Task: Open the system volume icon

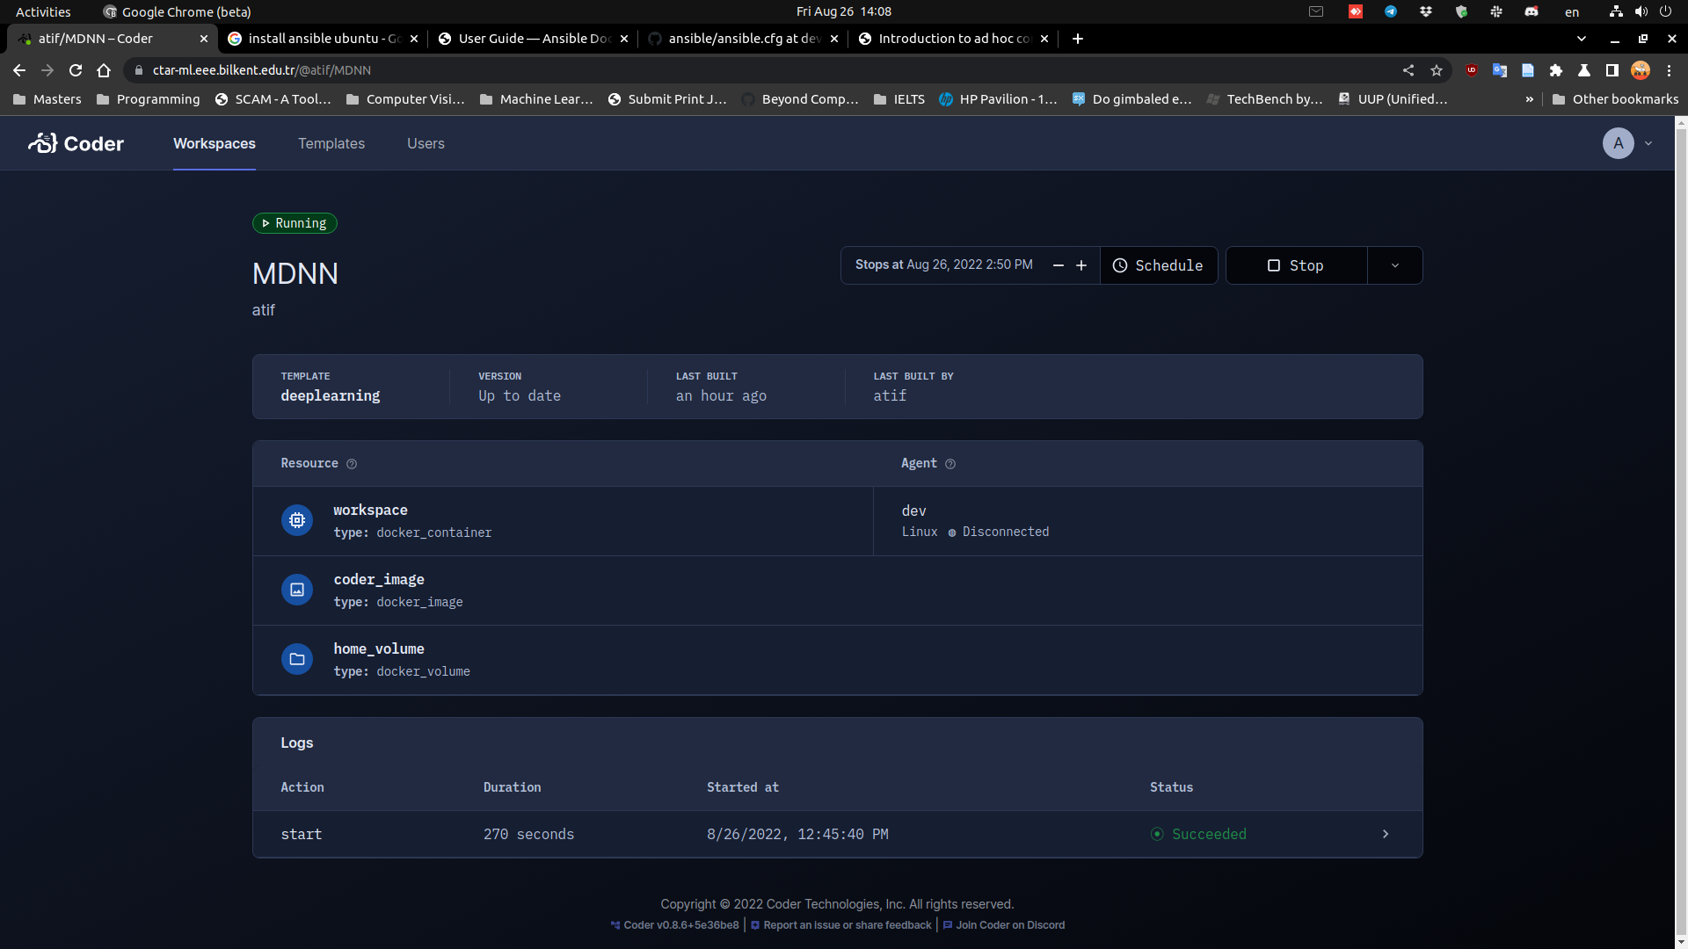Action: coord(1641,11)
